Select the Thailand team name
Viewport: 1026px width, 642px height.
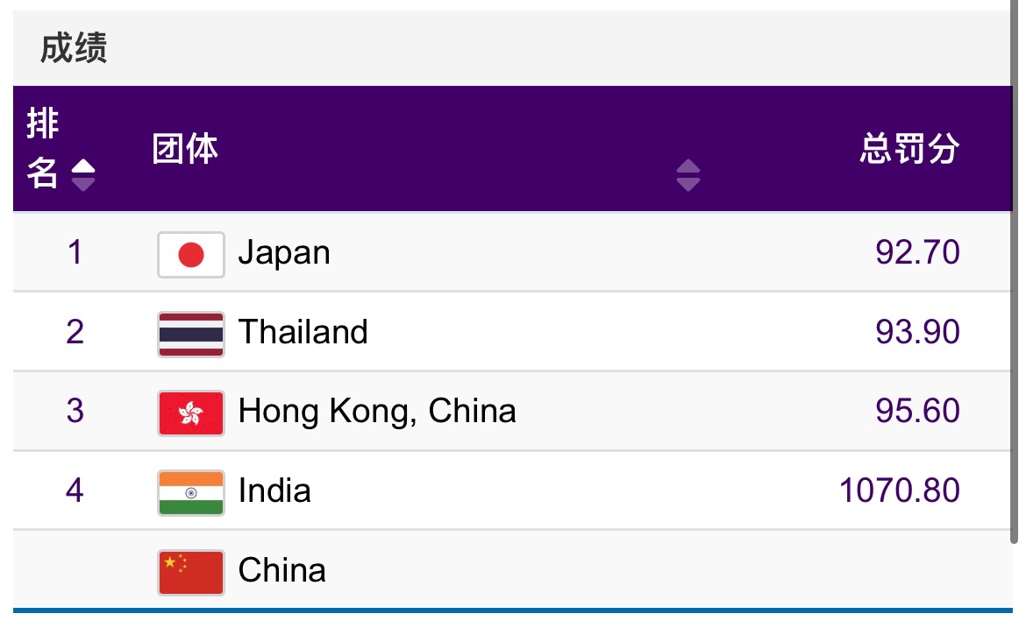[303, 331]
